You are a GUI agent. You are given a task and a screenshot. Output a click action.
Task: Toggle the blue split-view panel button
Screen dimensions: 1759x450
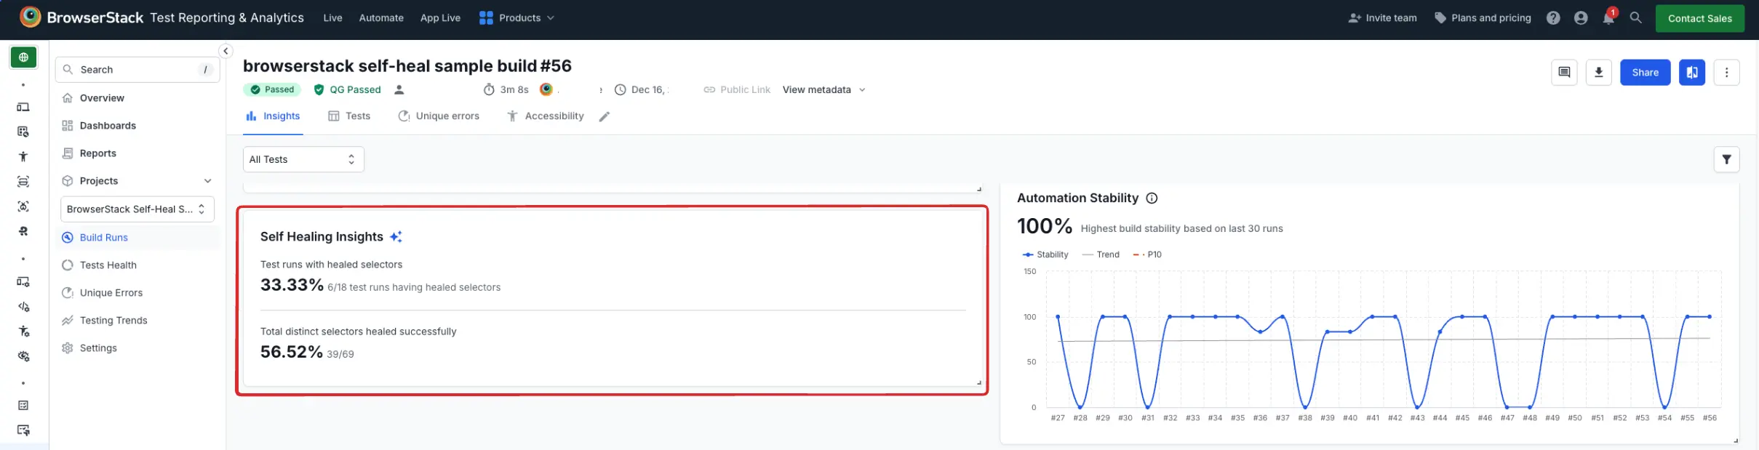point(1692,72)
